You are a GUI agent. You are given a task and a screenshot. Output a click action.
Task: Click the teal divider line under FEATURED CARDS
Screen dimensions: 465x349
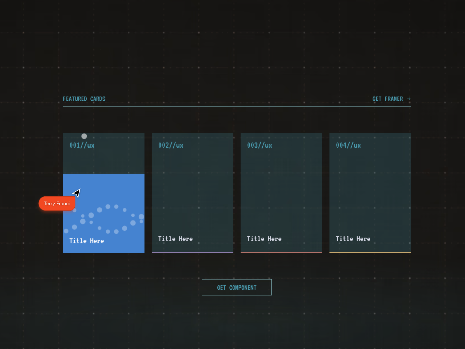coord(237,107)
